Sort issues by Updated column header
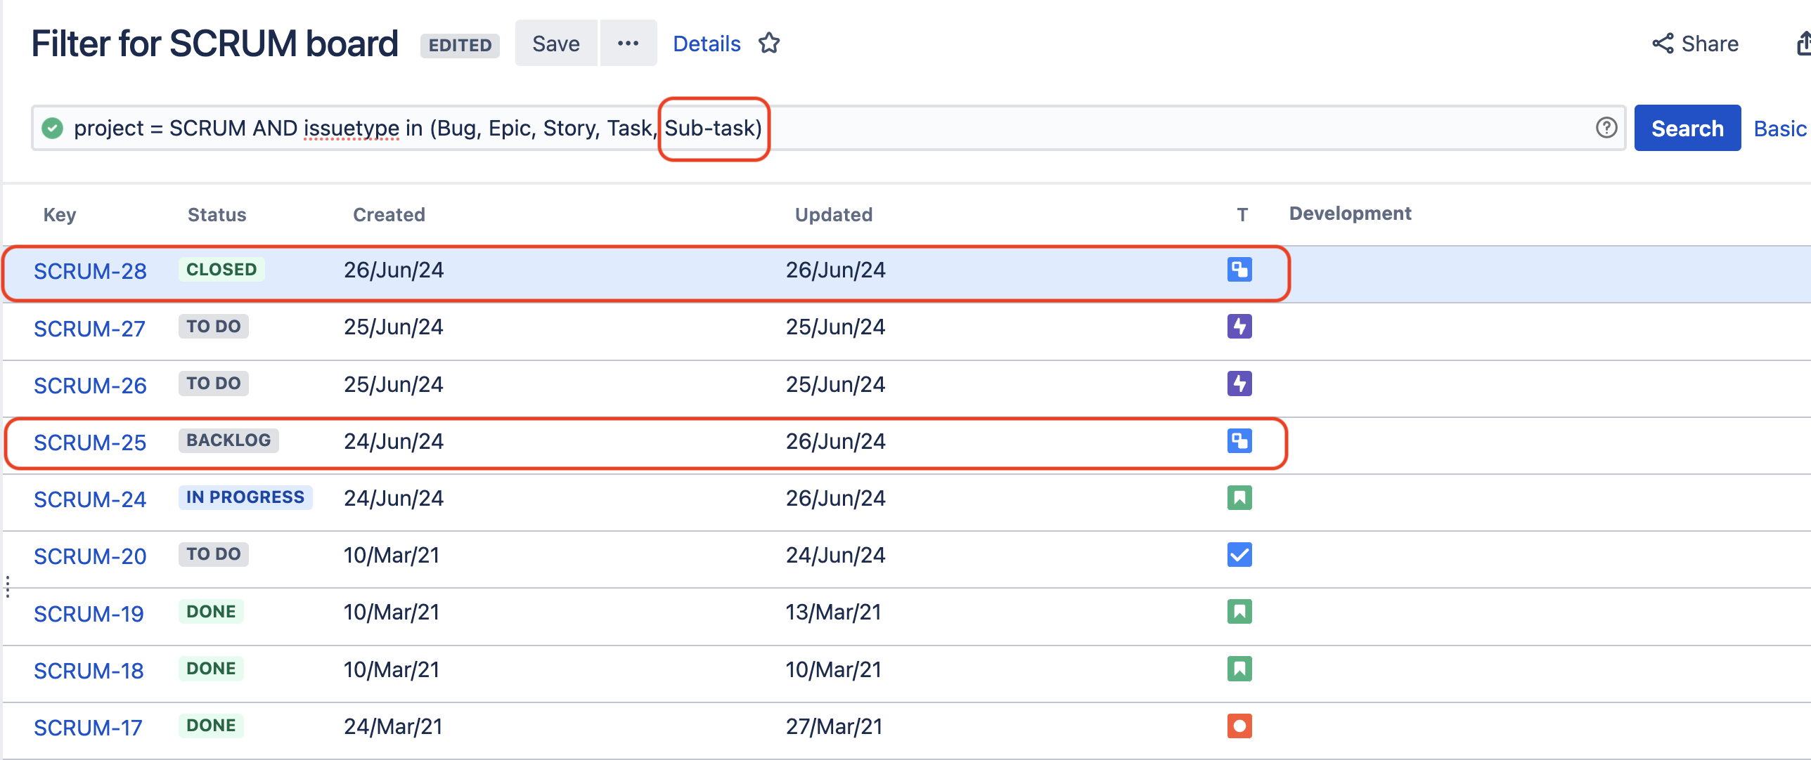Viewport: 1811px width, 760px height. click(833, 214)
